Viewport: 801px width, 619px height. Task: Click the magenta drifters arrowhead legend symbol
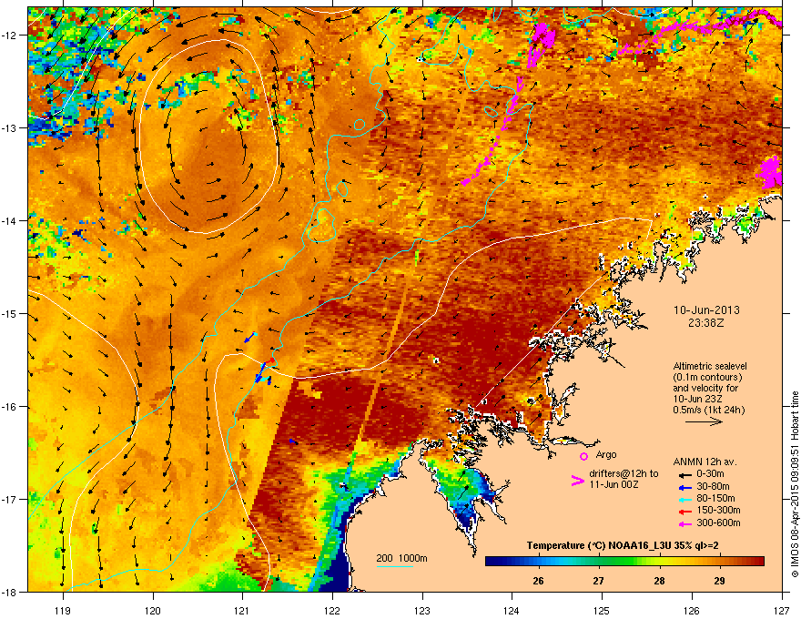577,480
